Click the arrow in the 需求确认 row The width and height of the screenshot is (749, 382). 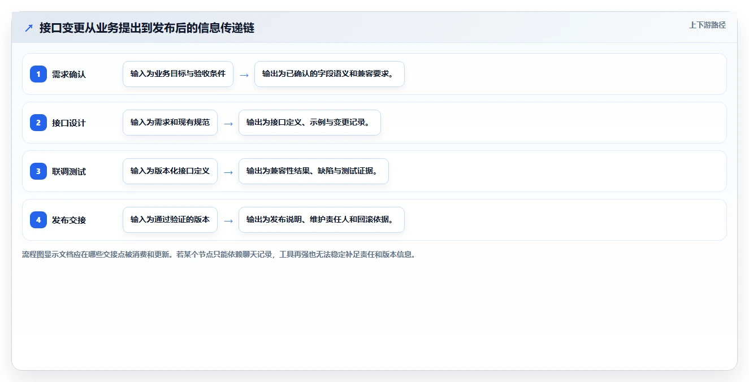click(244, 75)
